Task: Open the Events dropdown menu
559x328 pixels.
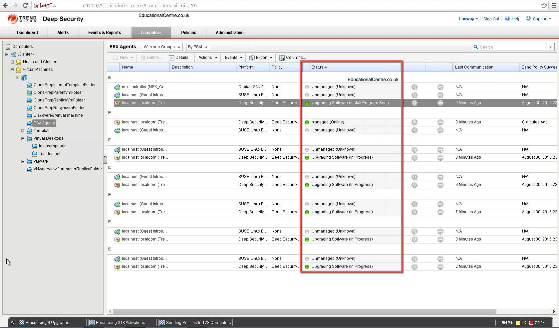Action: pos(233,58)
